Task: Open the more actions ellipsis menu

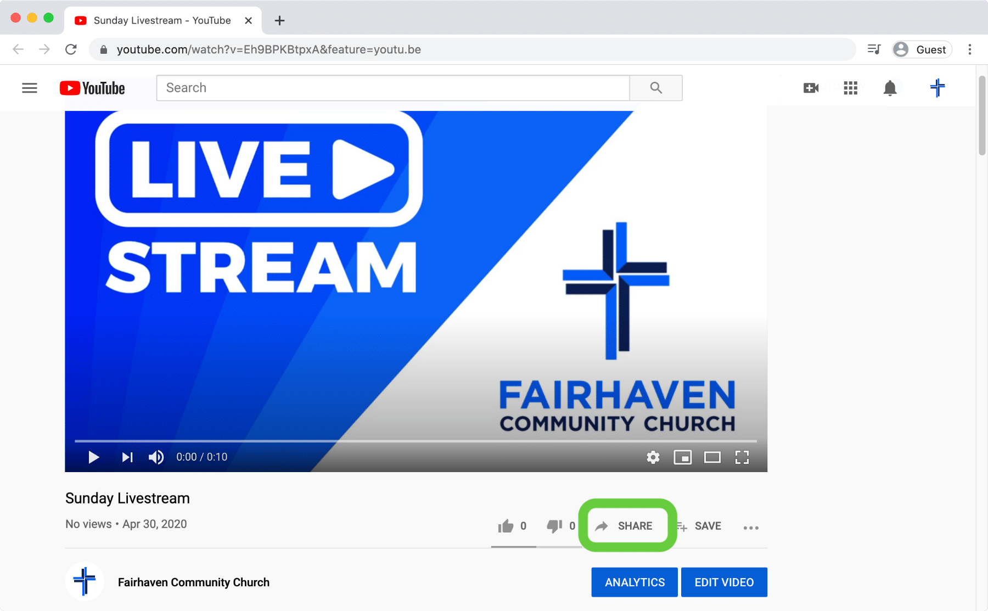Action: tap(751, 528)
